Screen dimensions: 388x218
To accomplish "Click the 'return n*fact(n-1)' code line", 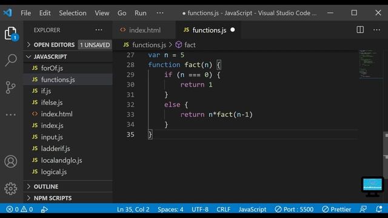I will click(216, 114).
